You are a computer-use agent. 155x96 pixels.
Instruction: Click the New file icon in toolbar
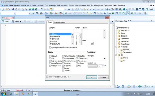tap(3, 9)
